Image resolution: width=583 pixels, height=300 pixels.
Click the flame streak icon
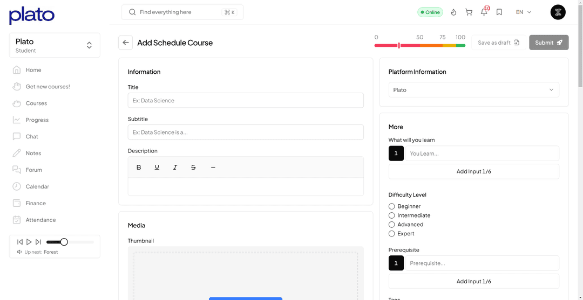tap(453, 12)
